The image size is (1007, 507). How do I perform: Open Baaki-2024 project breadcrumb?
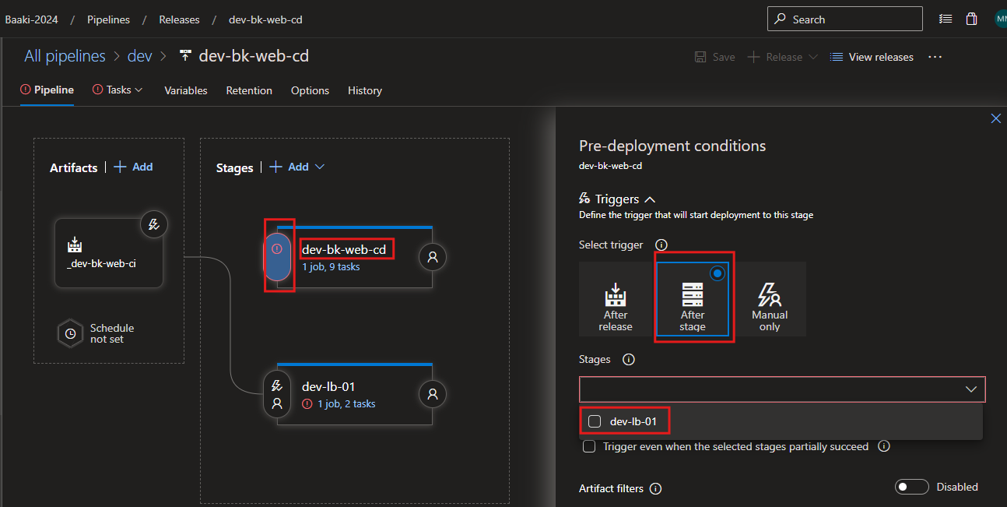[x=31, y=19]
